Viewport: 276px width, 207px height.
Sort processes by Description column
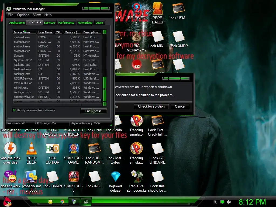pyautogui.click(x=92, y=32)
